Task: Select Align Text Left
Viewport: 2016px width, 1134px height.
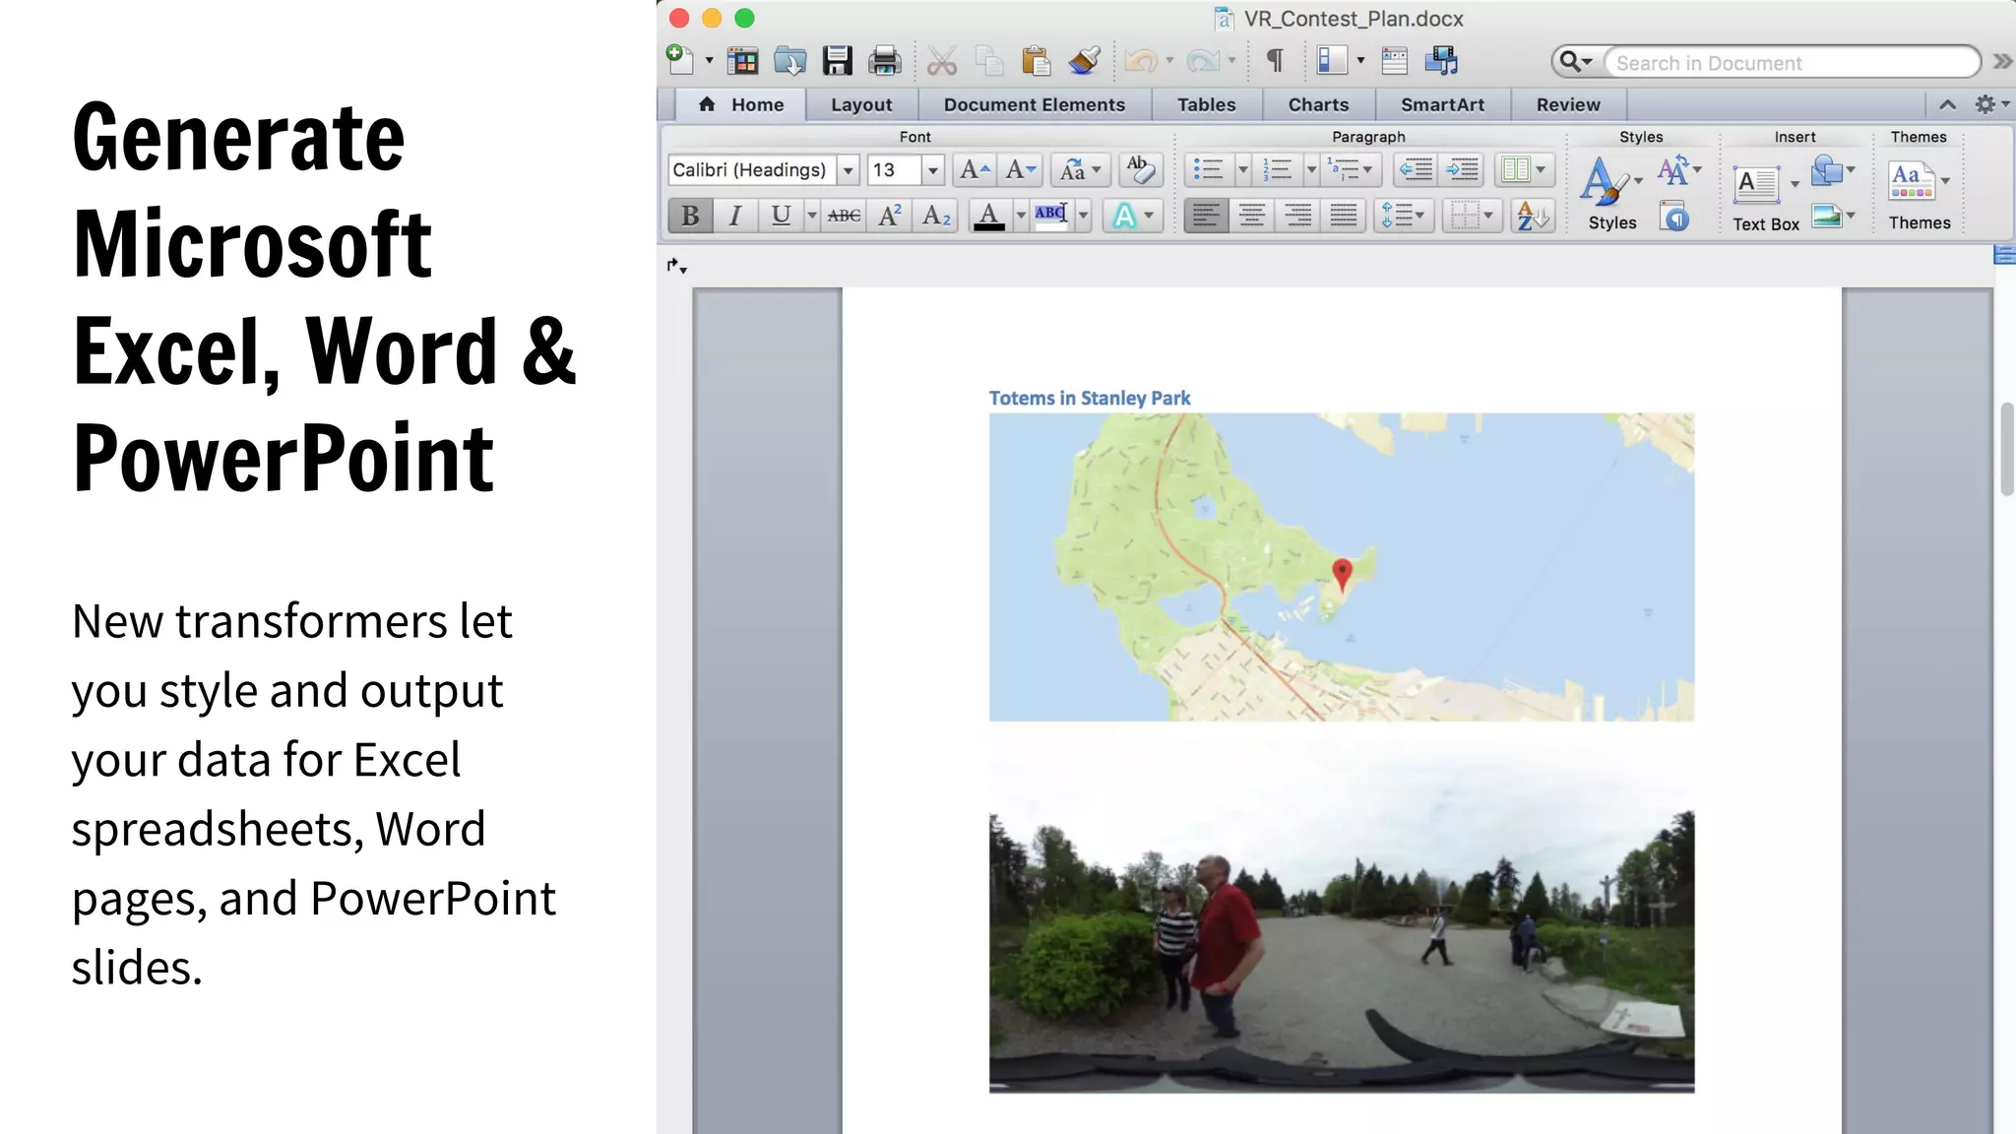Action: (x=1205, y=216)
